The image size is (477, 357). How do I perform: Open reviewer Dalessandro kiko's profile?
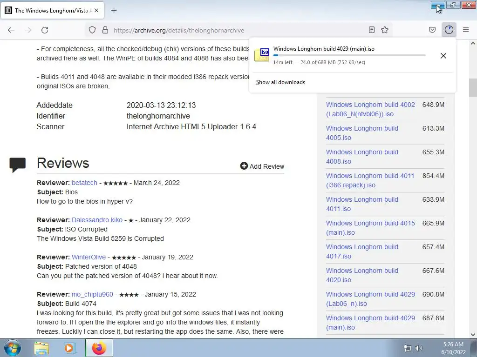click(x=97, y=220)
